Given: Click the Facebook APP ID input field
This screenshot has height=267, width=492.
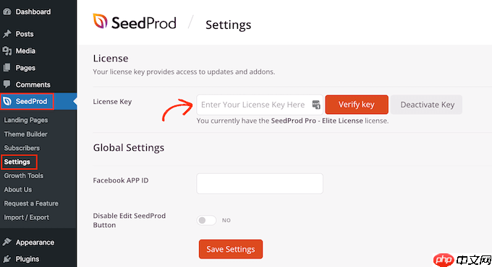Looking at the screenshot, I should click(260, 183).
